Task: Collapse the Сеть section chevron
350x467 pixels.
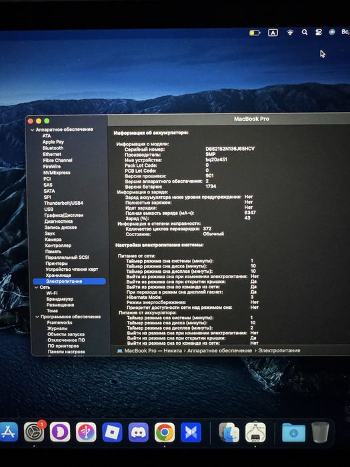Action: click(x=36, y=288)
